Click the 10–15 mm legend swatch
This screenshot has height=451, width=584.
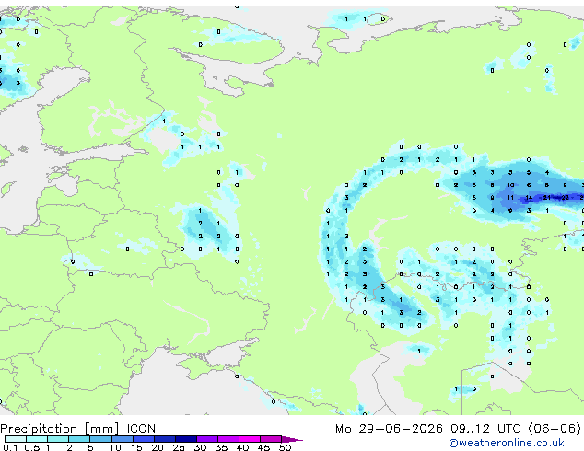coord(122,439)
